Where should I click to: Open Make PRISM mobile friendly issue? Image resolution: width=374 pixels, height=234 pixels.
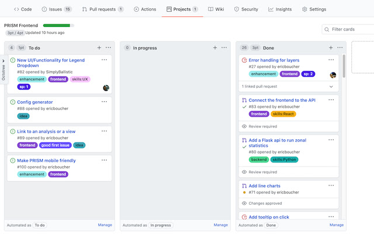point(46,160)
